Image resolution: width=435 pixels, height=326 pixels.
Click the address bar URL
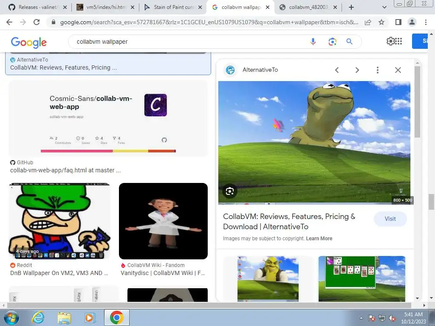click(x=209, y=22)
